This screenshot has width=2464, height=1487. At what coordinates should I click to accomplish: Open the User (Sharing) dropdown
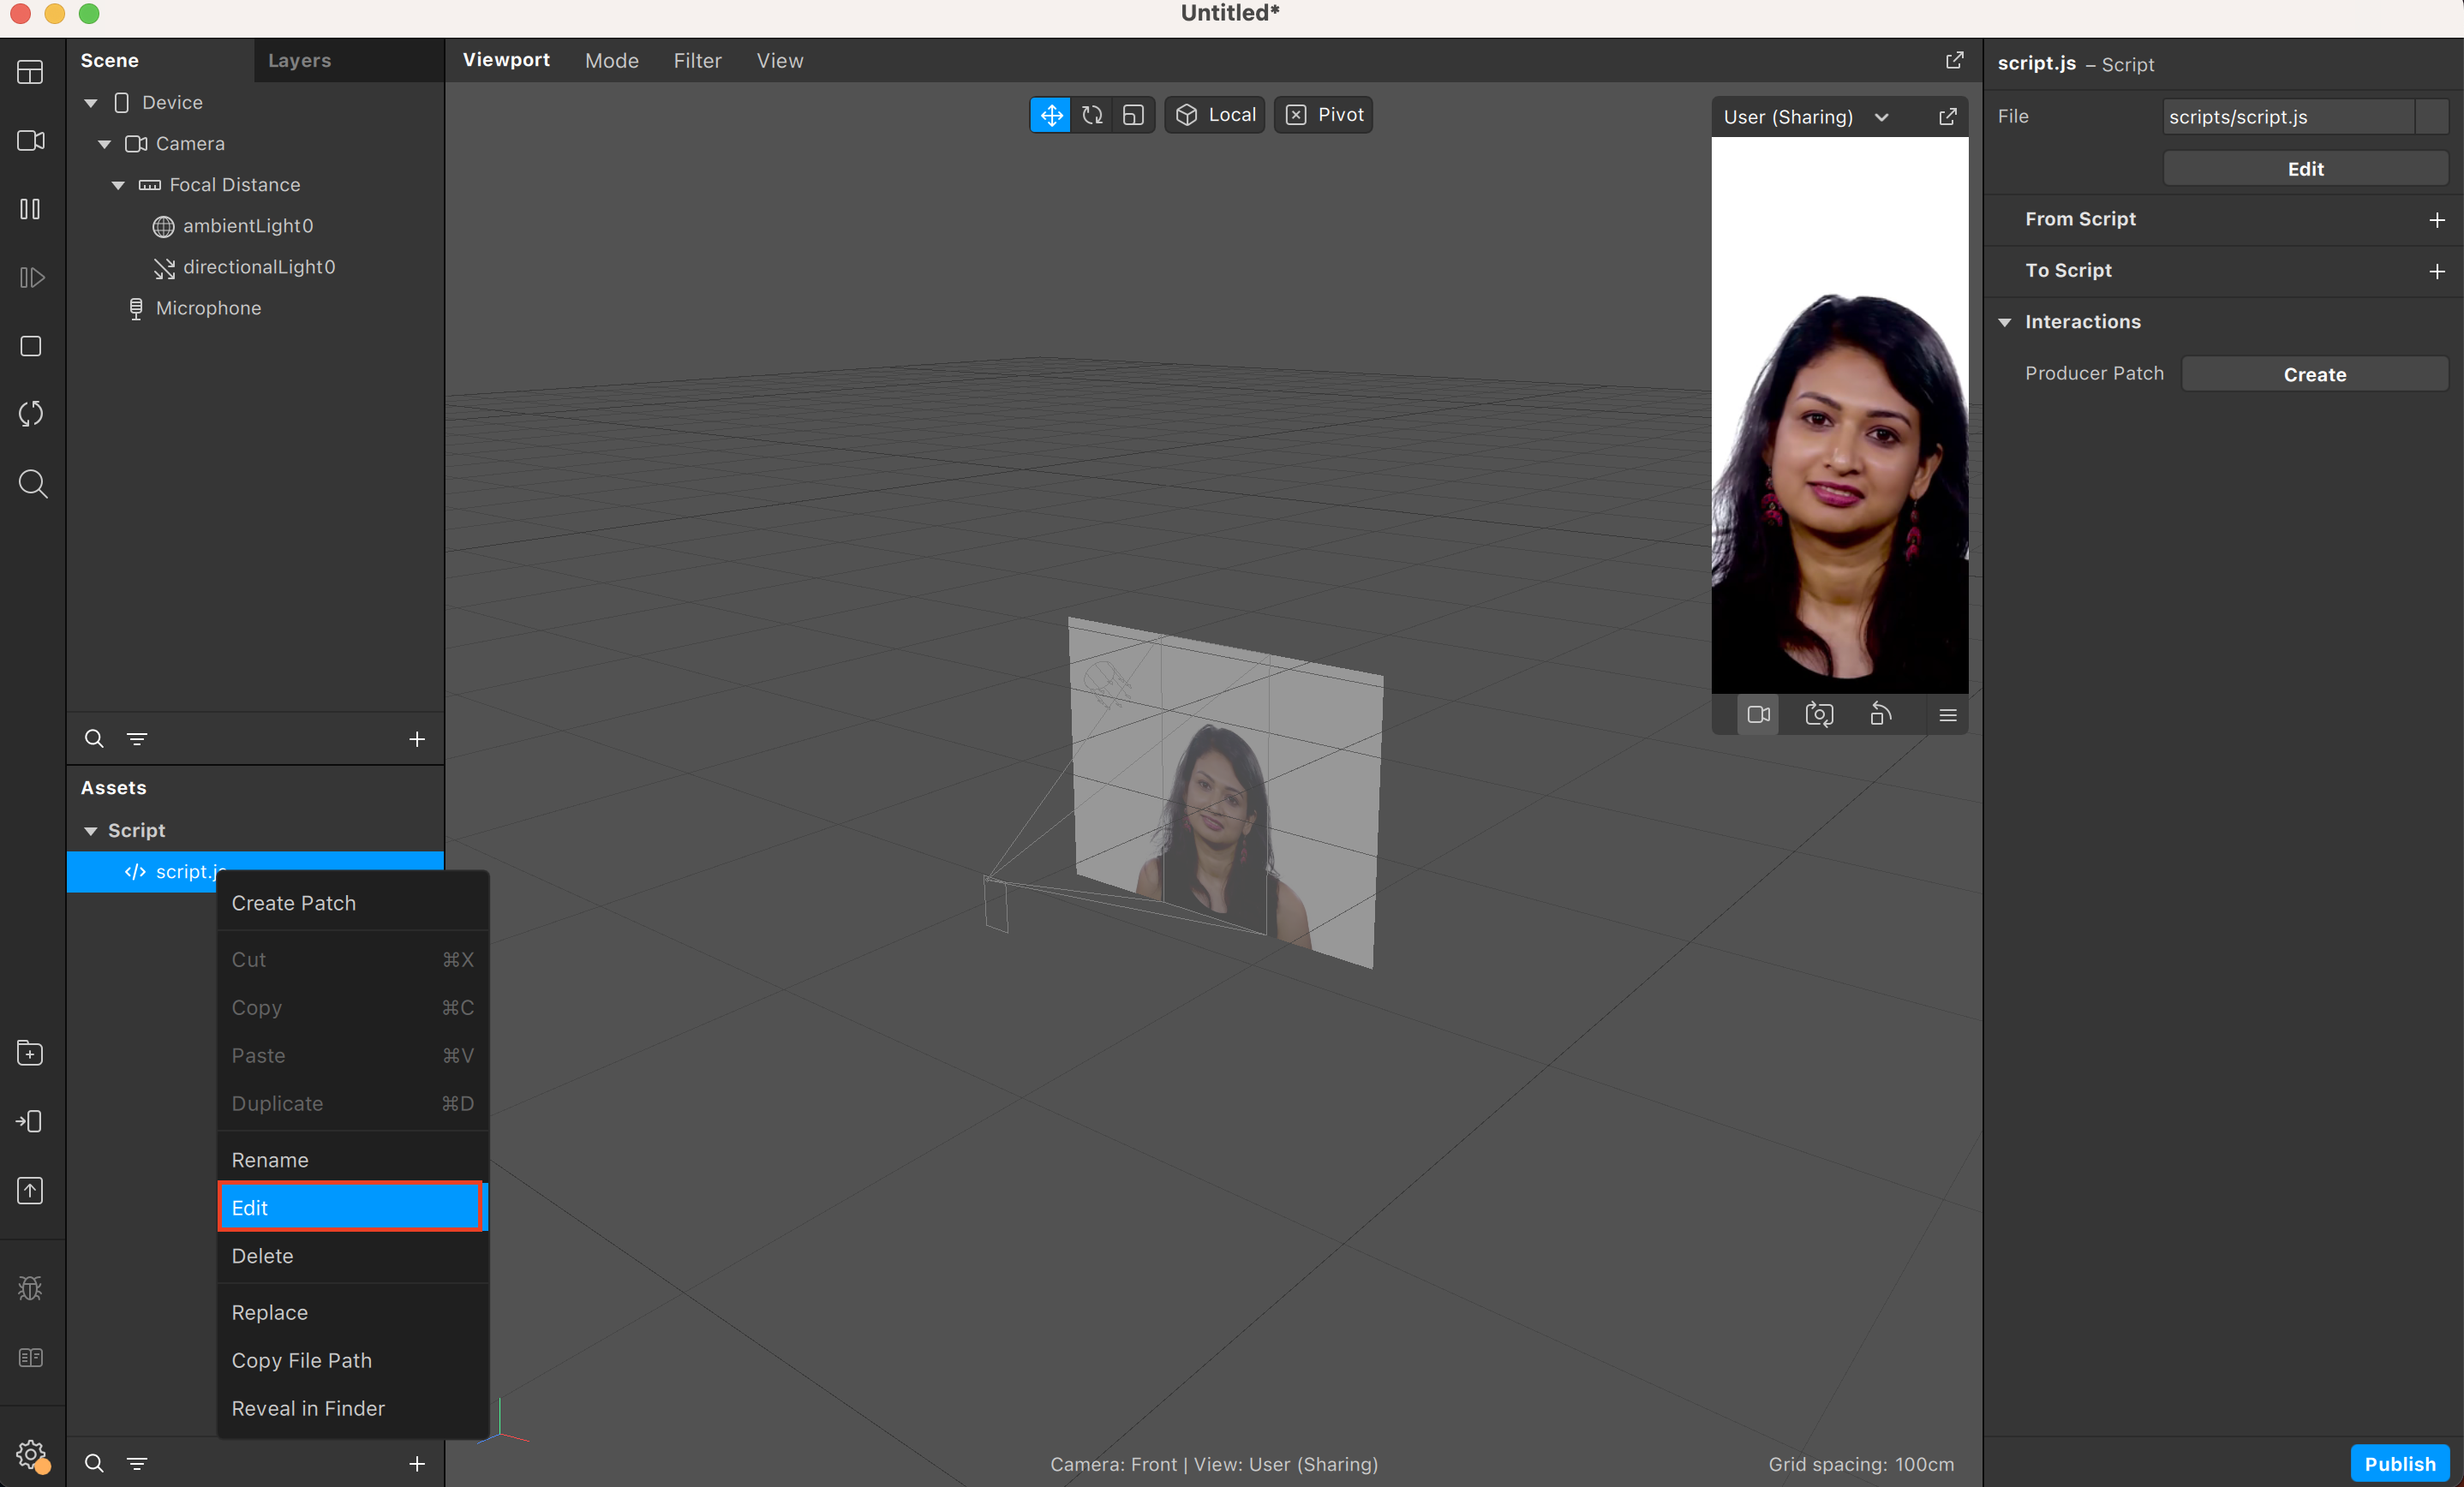point(1805,117)
